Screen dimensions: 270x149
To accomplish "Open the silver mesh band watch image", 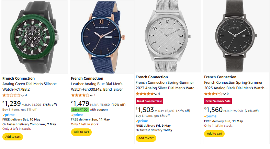I will pos(167,36).
